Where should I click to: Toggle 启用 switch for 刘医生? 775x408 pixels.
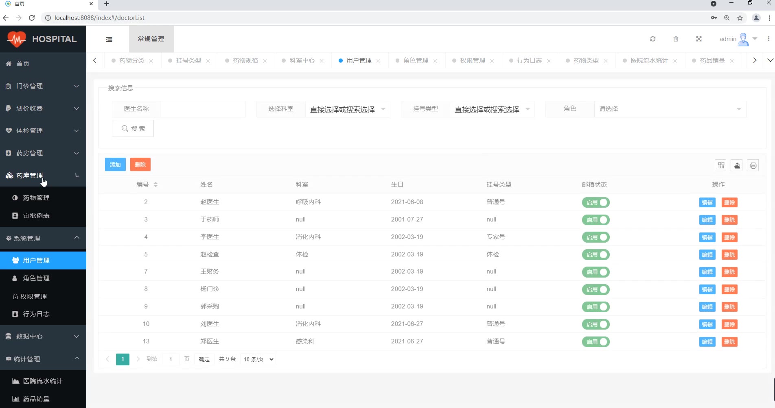tap(595, 324)
